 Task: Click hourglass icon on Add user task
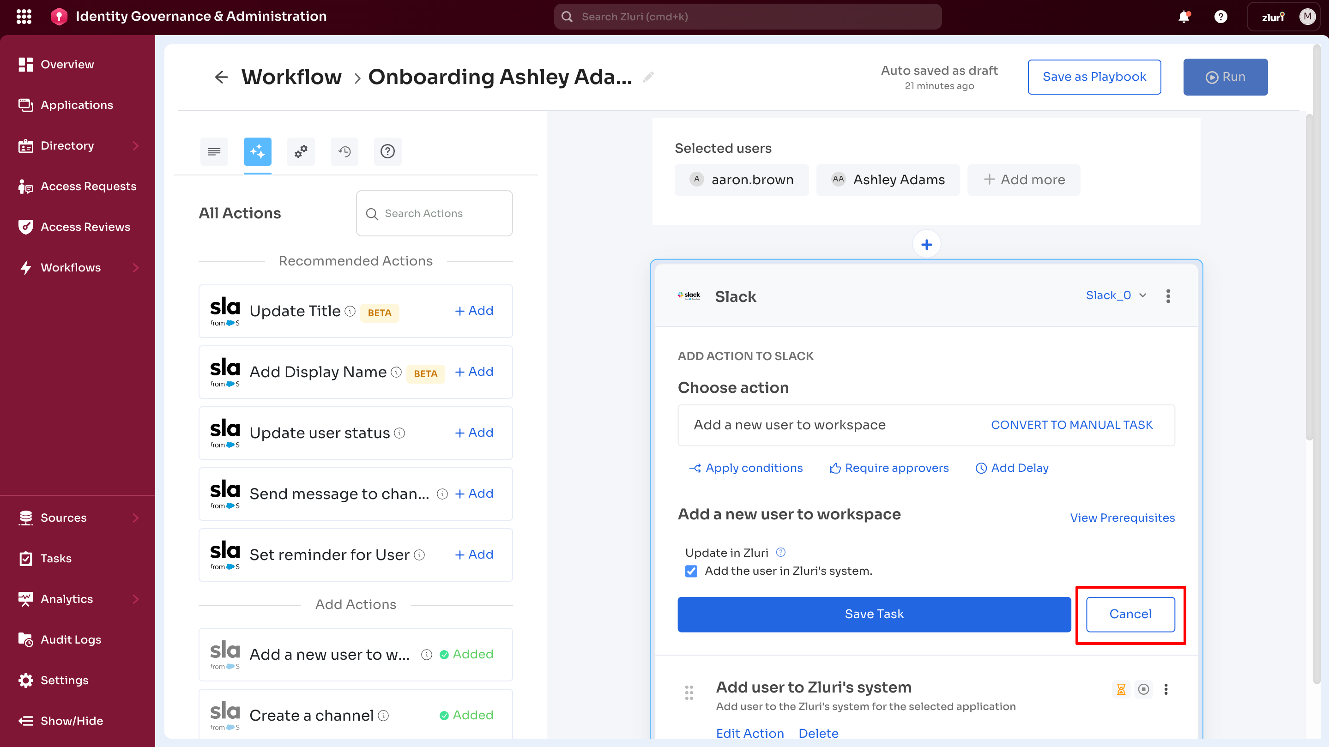click(x=1121, y=689)
